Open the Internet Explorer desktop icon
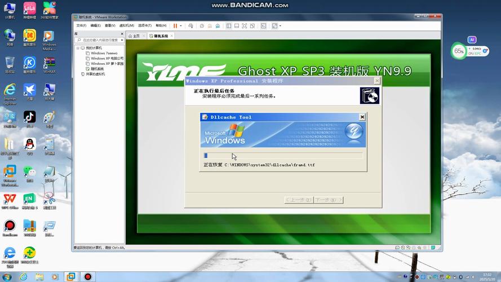 10,94
